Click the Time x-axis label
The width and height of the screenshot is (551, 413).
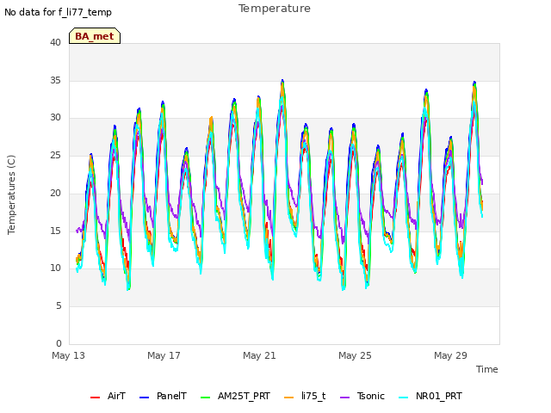pyautogui.click(x=487, y=369)
